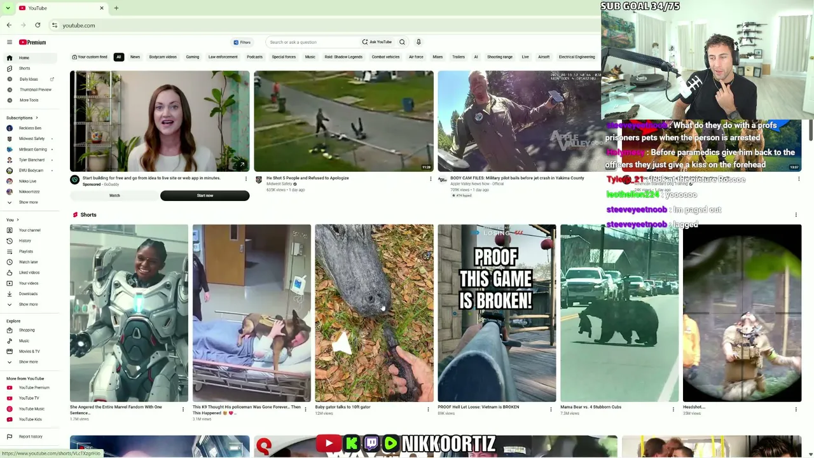Image resolution: width=814 pixels, height=458 pixels.
Task: Select the News filter chip
Action: pos(135,57)
